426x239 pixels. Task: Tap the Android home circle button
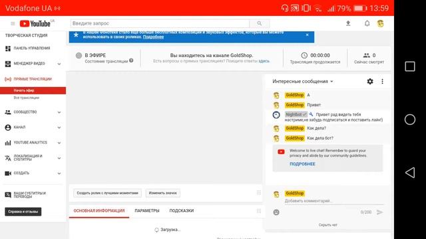coord(410,119)
